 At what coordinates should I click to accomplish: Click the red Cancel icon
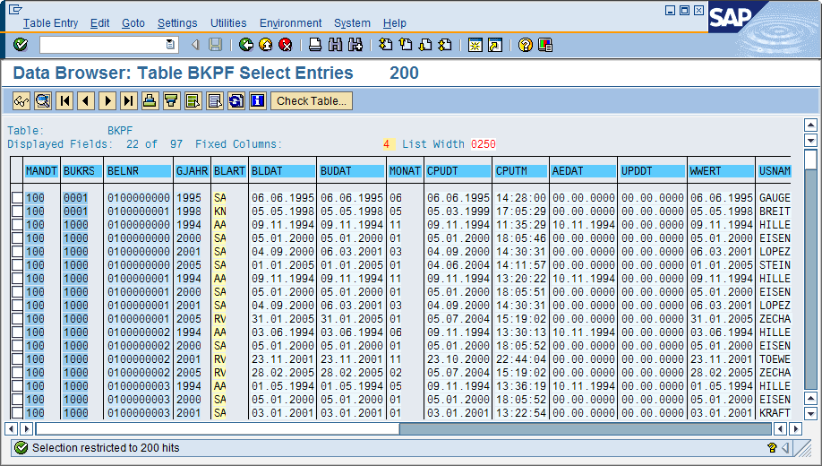(x=285, y=45)
